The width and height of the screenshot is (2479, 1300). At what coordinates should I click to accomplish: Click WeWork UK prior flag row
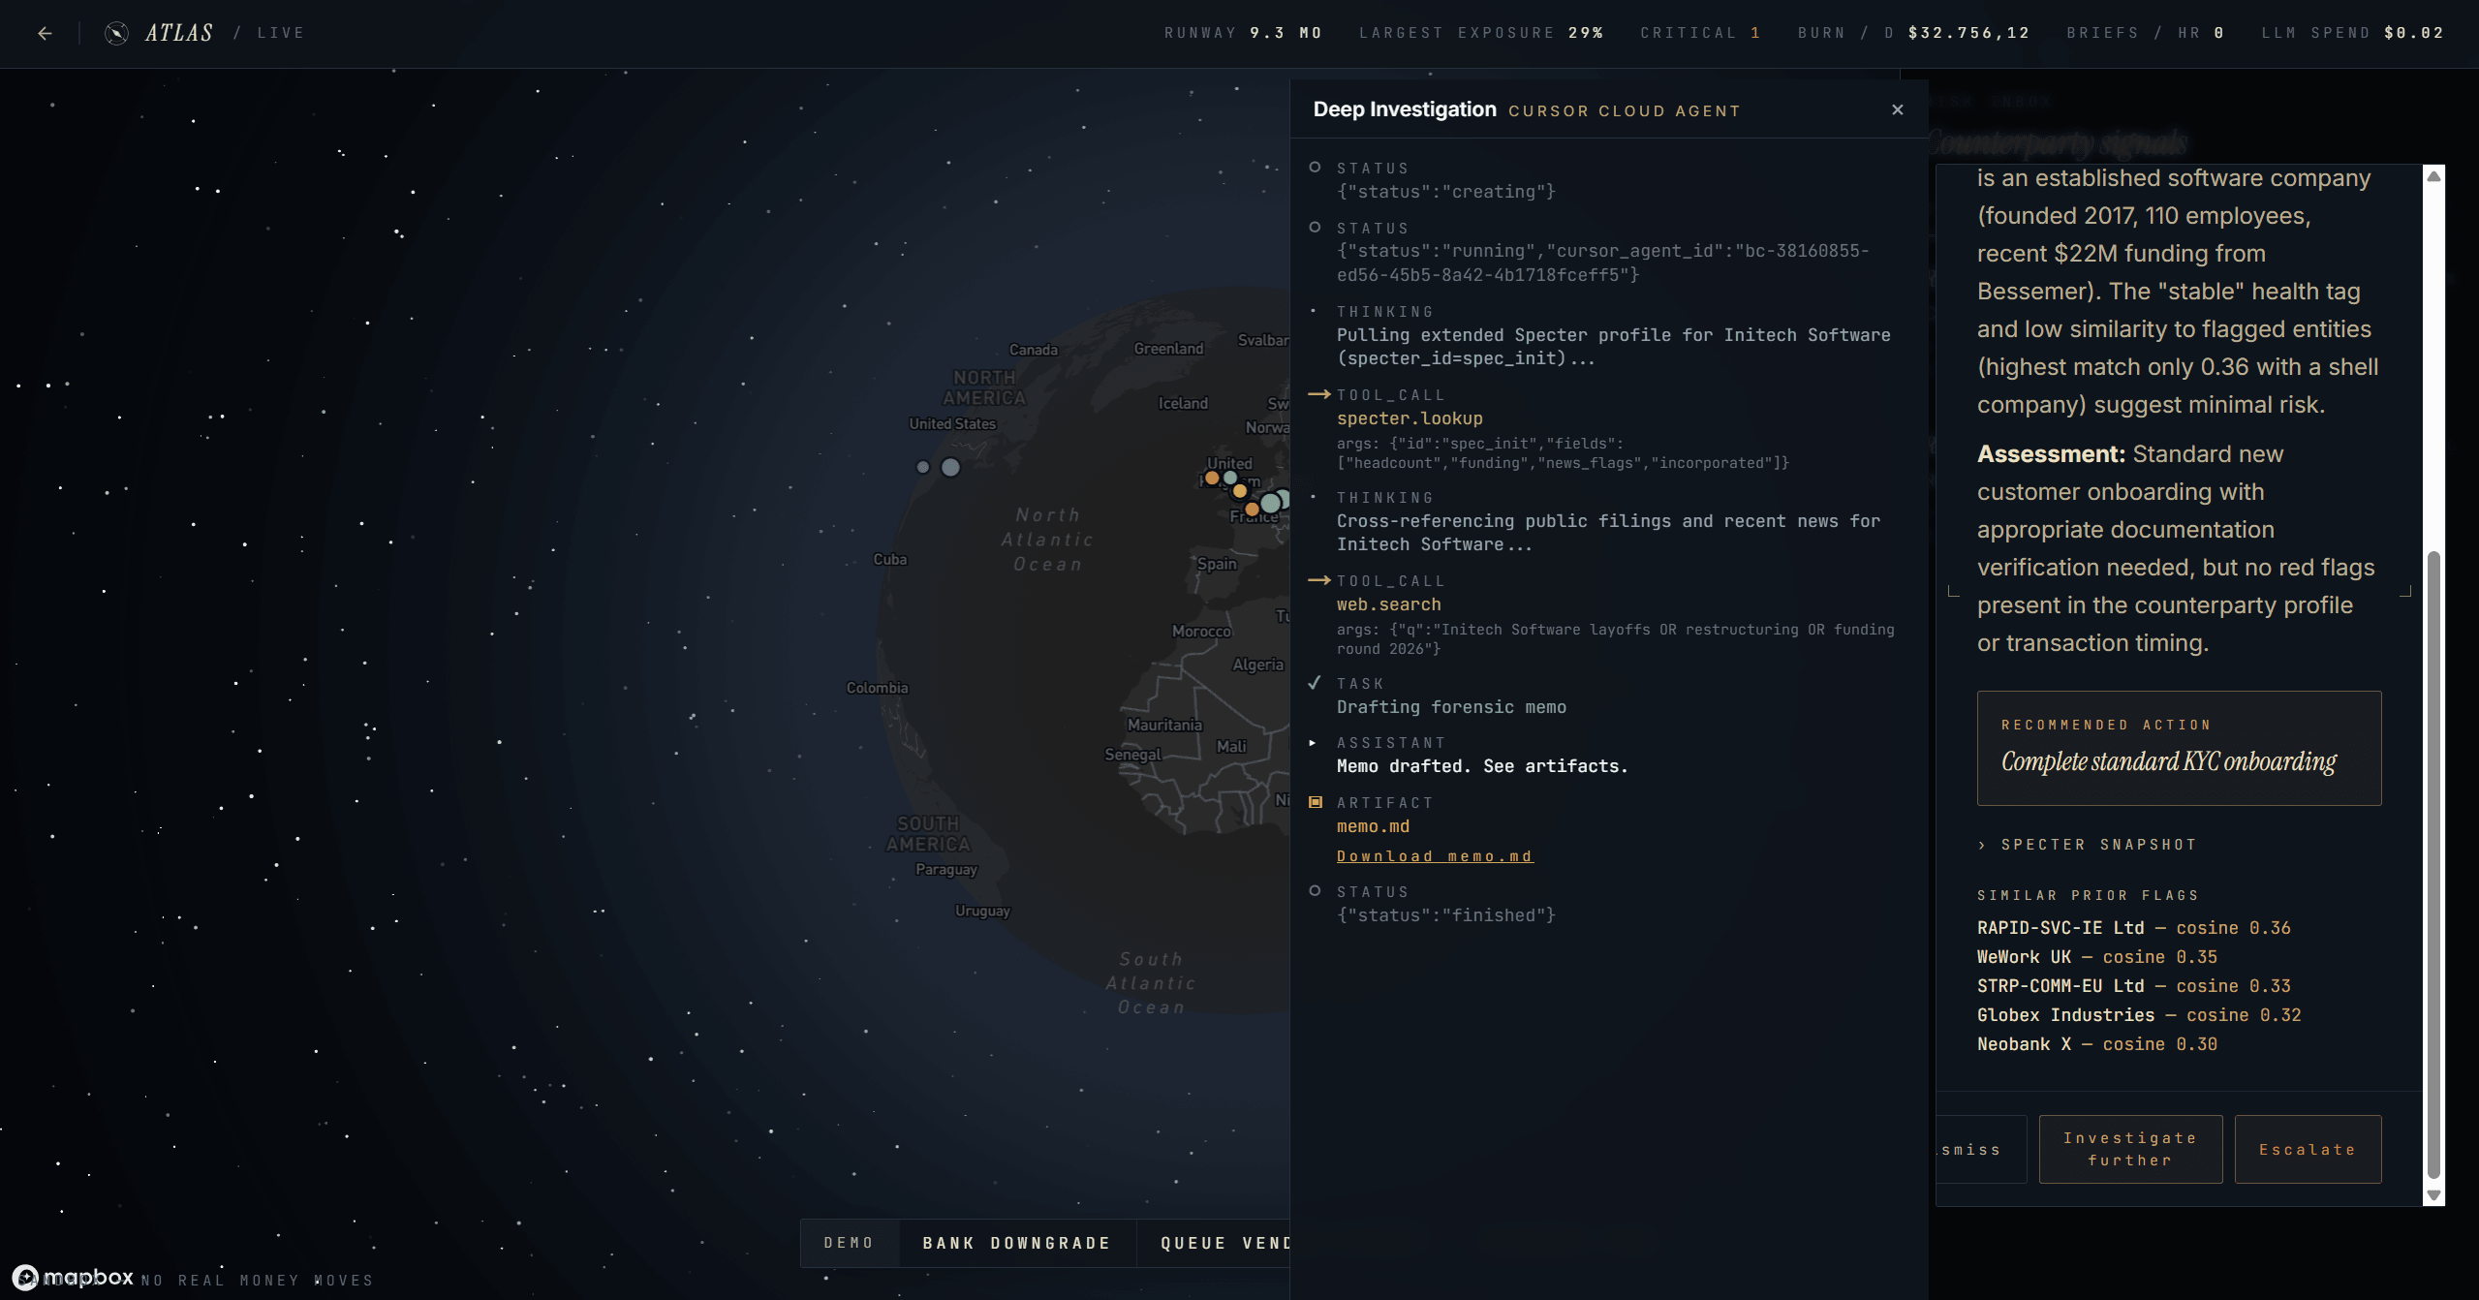[2096, 957]
